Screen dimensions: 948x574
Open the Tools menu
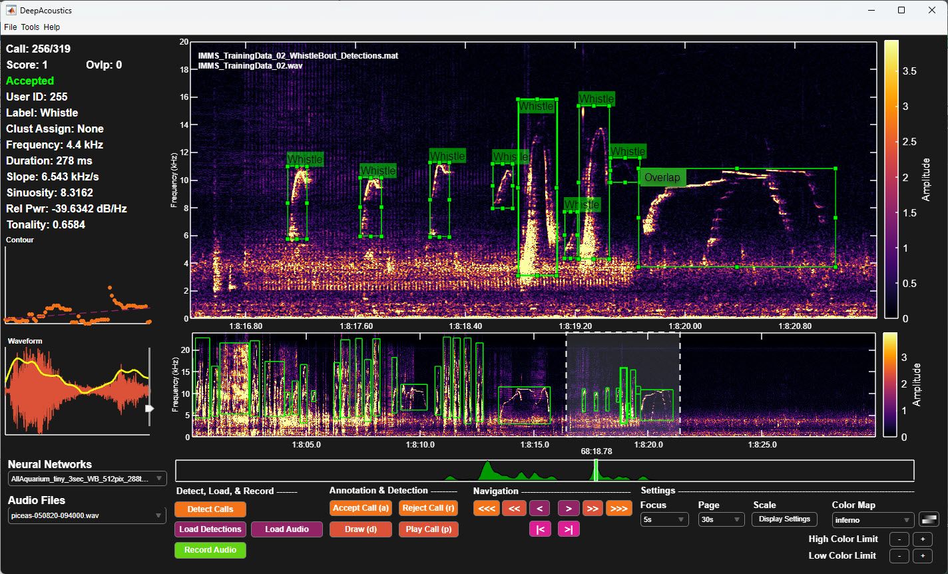click(30, 27)
